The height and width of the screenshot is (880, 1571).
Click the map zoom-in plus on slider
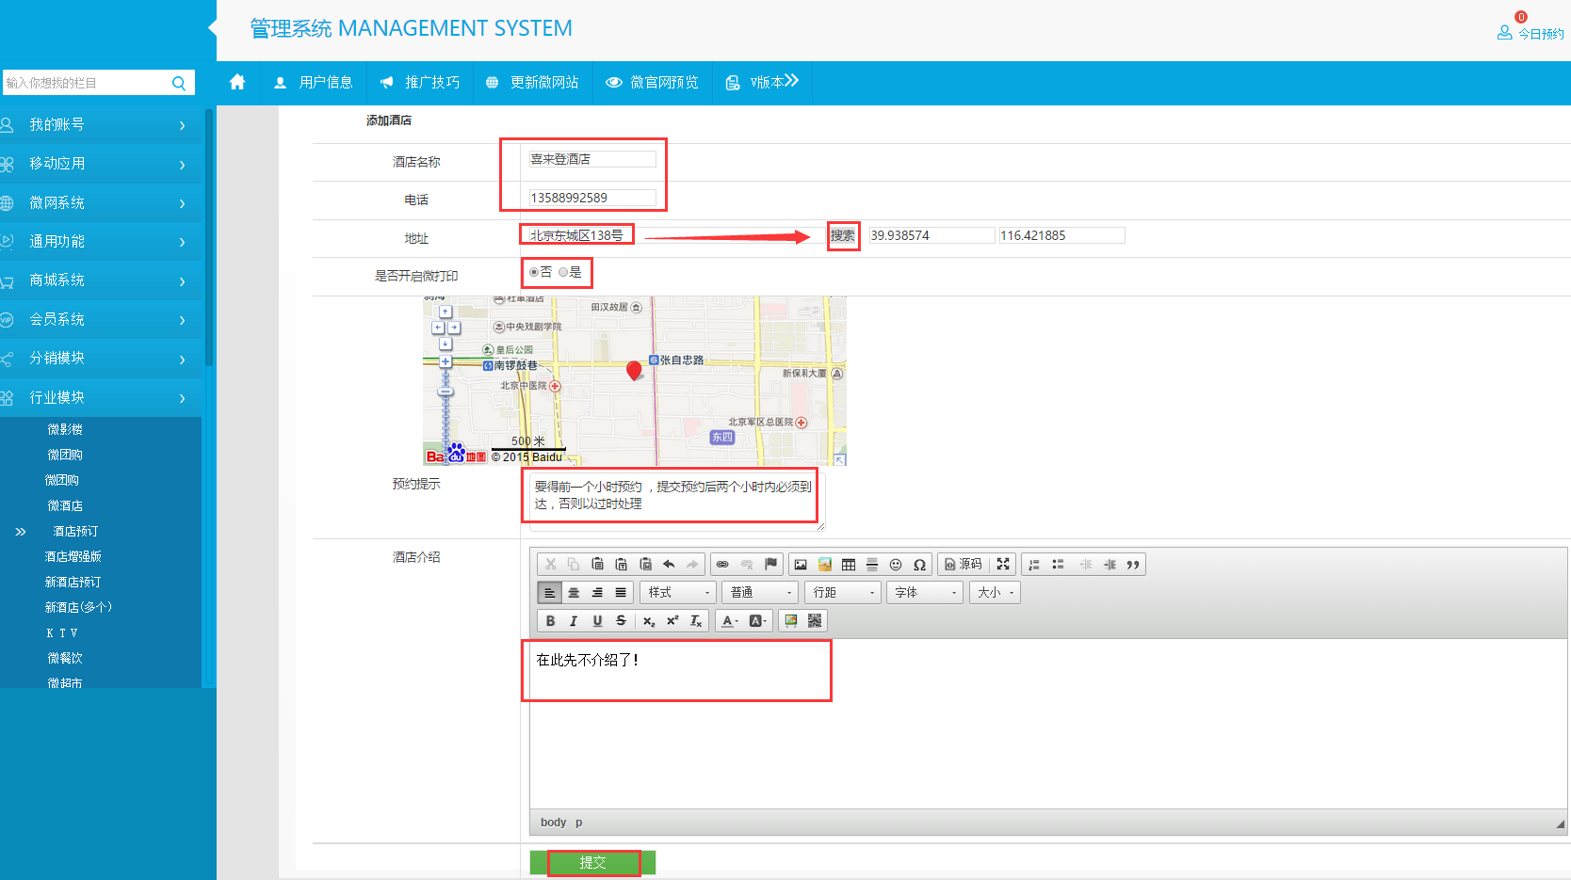pos(445,361)
